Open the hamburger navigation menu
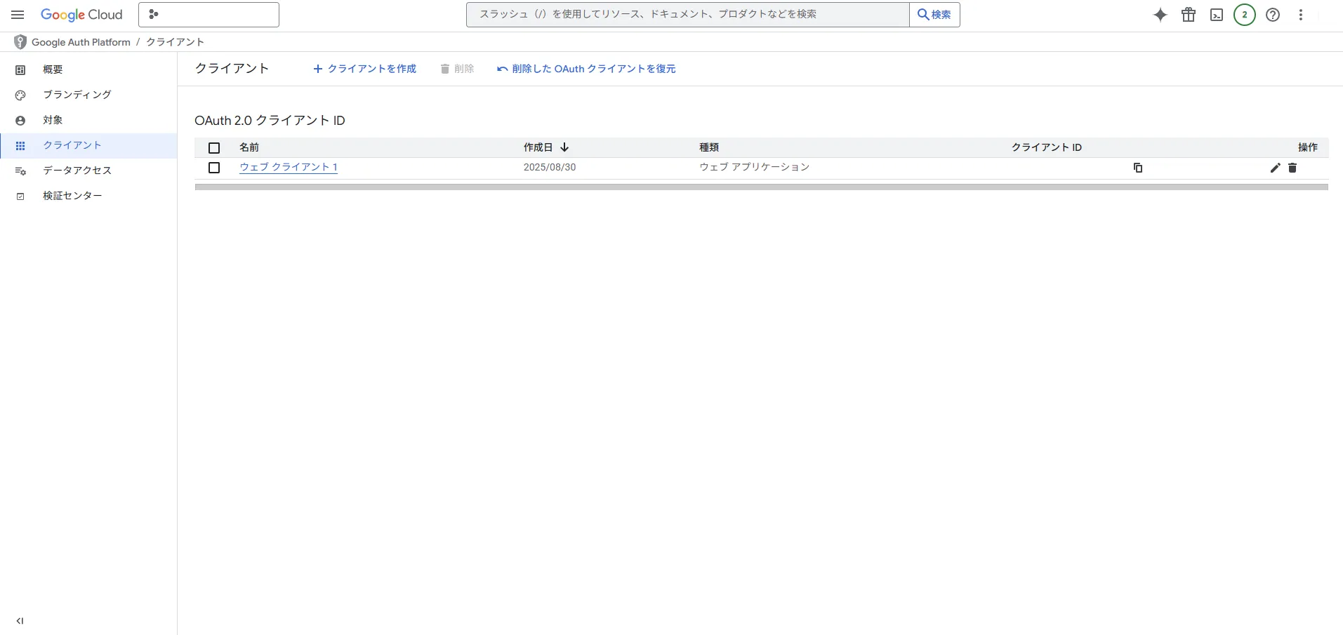This screenshot has height=635, width=1343. 18,15
